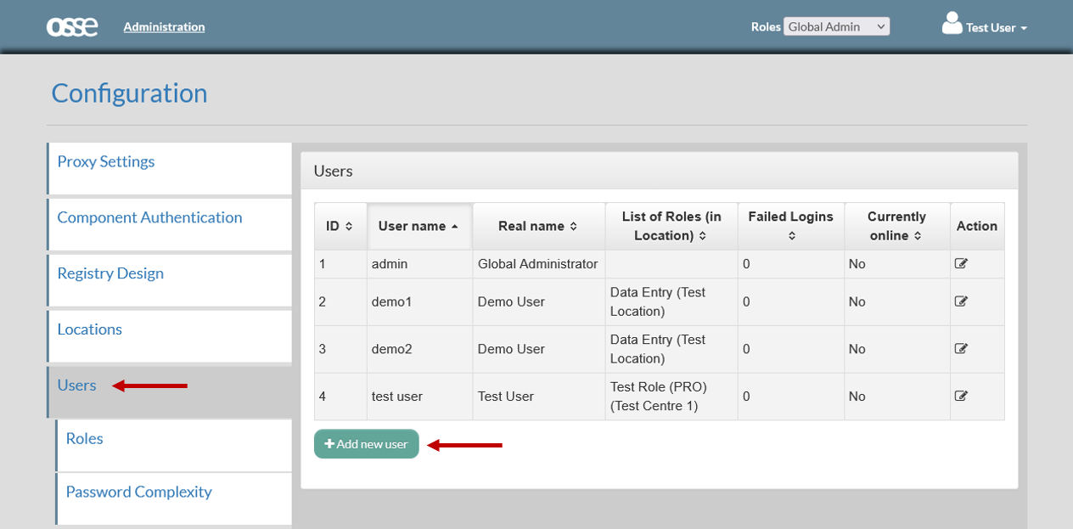Open the Administration link
This screenshot has width=1073, height=529.
164,27
